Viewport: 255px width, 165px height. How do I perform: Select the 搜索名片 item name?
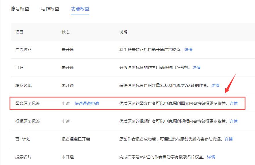tap(23, 157)
